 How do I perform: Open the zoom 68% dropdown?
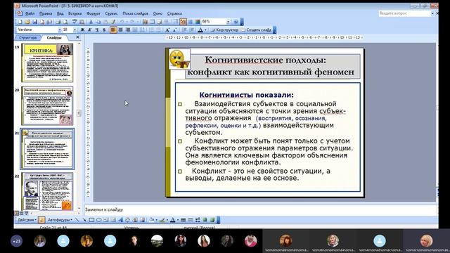point(228,22)
